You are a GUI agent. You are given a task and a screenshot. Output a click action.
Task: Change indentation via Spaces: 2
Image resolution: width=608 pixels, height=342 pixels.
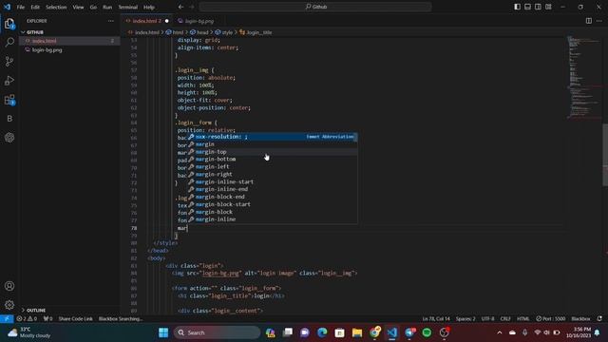click(465, 319)
